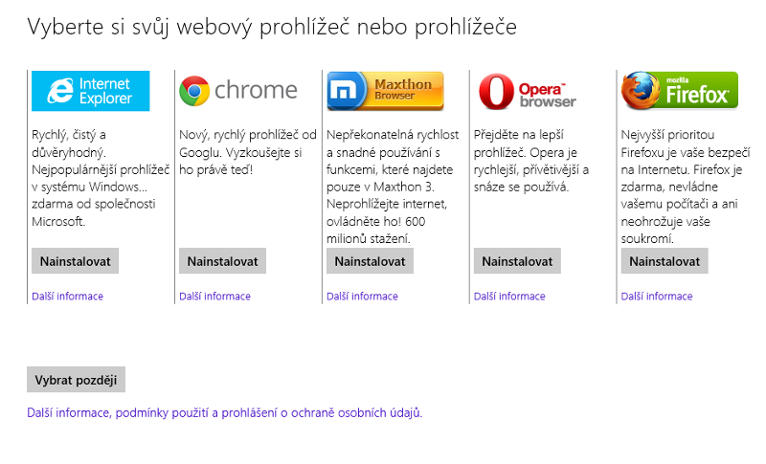This screenshot has height=464, width=766.
Task: Click the Internet Explorer logo
Action: [x=91, y=91]
